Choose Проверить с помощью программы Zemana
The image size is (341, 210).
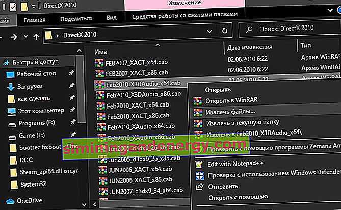click(274, 148)
